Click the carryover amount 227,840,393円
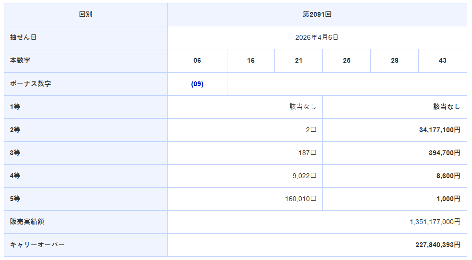Image resolution: width=472 pixels, height=260 pixels. [x=437, y=245]
